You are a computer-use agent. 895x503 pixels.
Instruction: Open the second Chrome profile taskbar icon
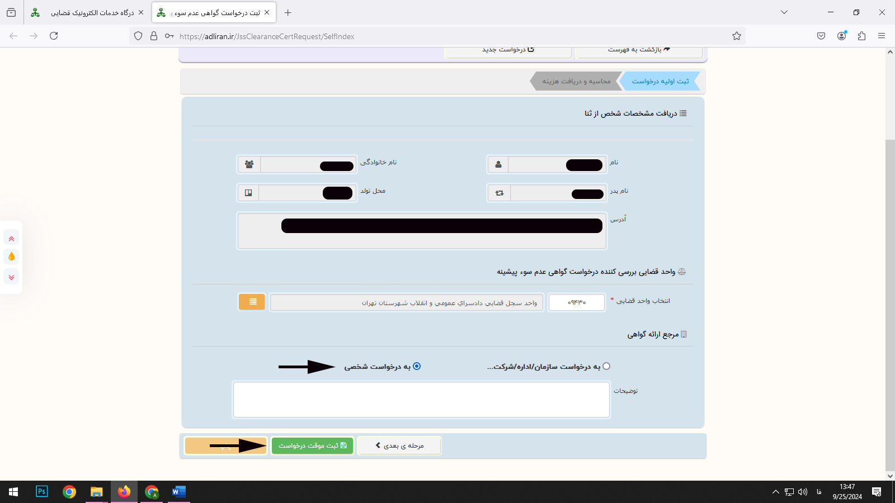(152, 492)
